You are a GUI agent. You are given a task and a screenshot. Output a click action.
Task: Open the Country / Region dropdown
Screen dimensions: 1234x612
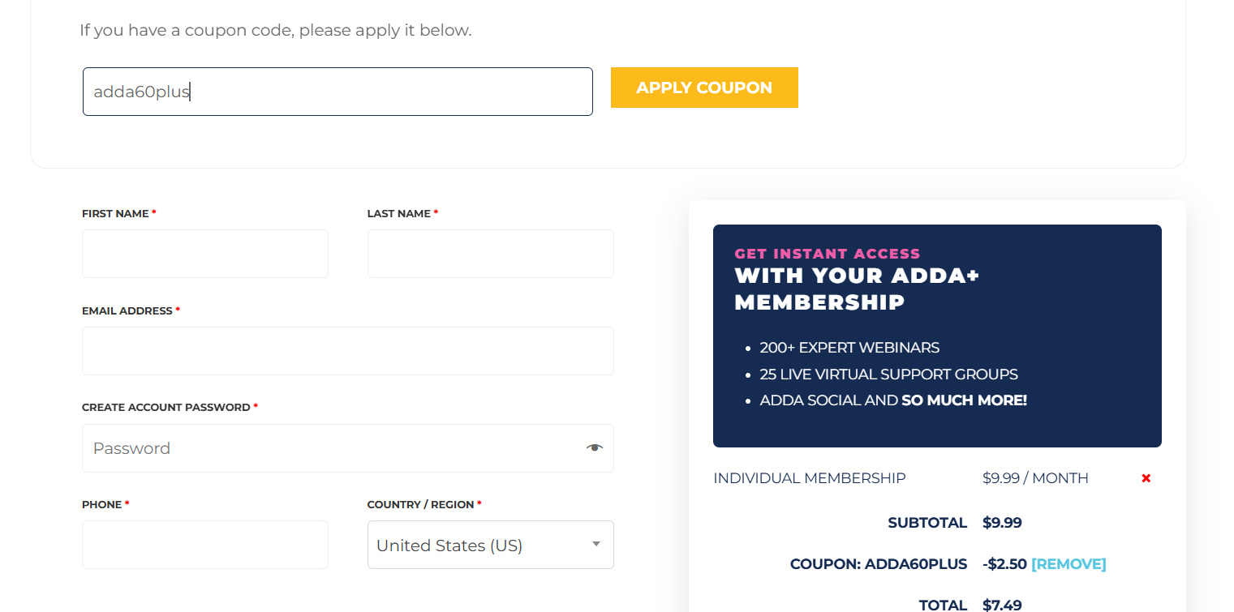pos(490,545)
